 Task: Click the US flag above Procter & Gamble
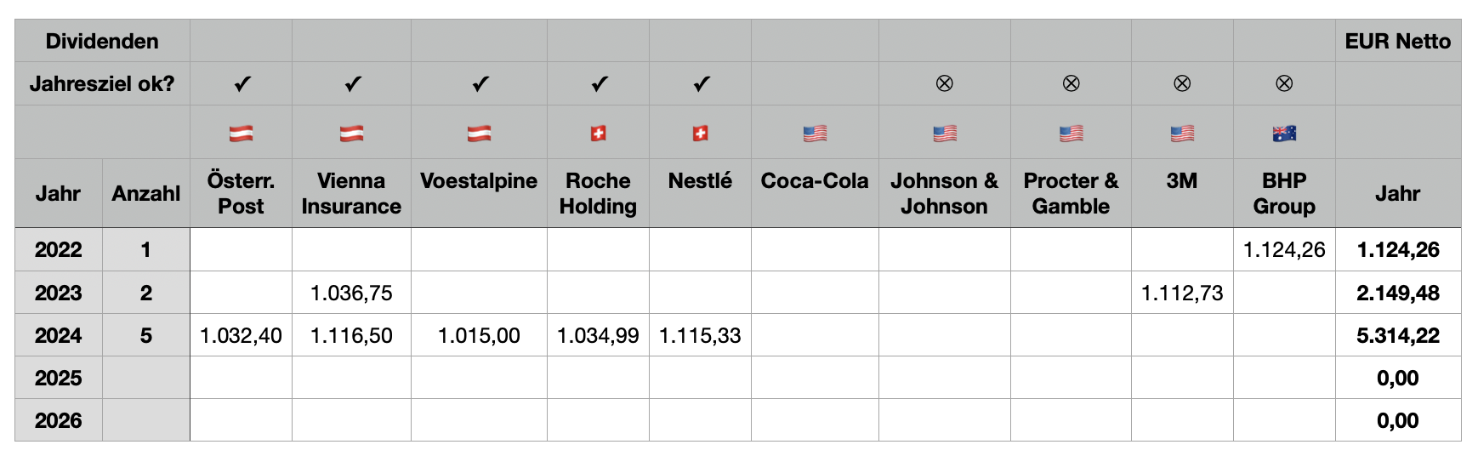(1071, 133)
